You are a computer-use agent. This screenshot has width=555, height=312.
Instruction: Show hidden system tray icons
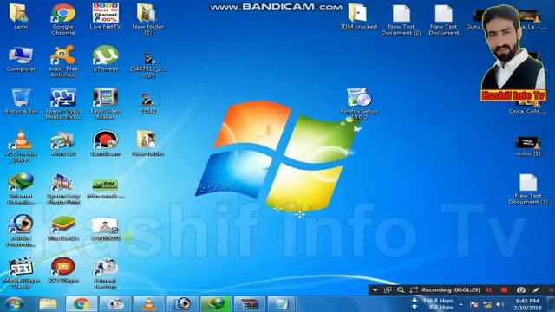click(460, 304)
